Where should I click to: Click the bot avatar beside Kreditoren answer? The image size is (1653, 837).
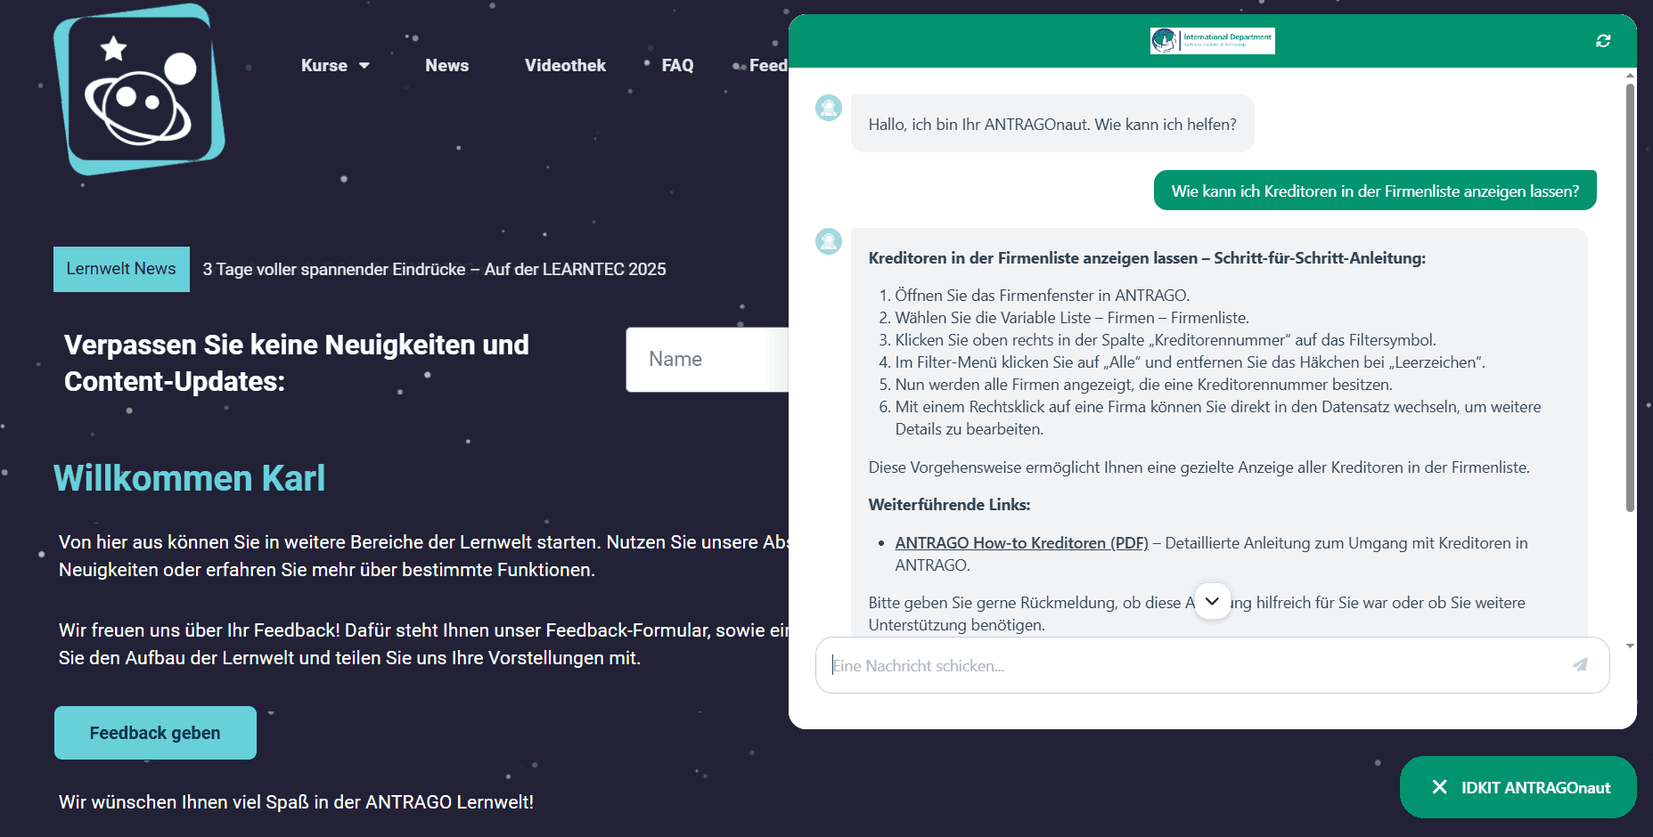click(x=829, y=241)
